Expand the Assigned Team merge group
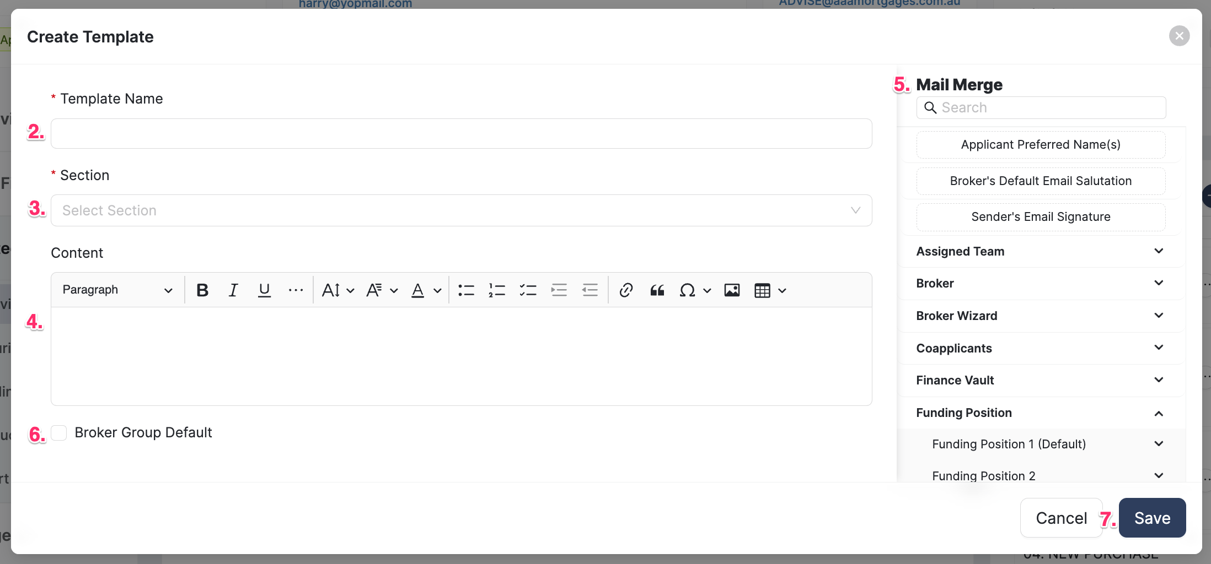Screen dimensions: 1211x564 point(1040,252)
